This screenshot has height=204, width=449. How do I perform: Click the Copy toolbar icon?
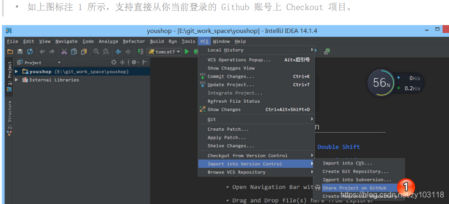[74, 52]
